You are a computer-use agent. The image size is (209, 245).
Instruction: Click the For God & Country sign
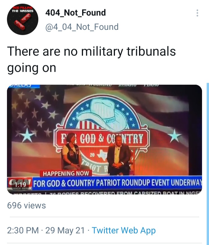coord(102,138)
